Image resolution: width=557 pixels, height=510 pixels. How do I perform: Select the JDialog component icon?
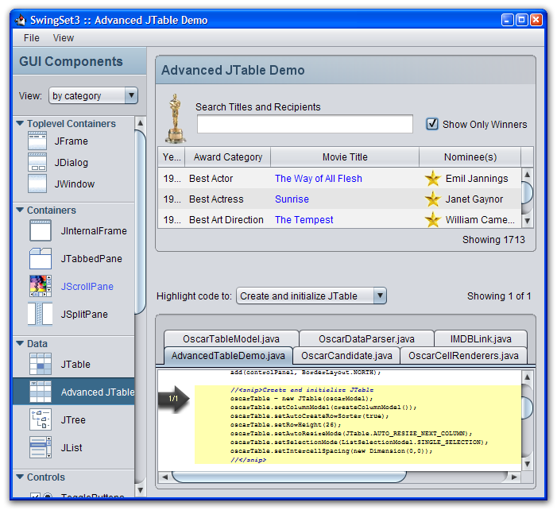(x=38, y=163)
